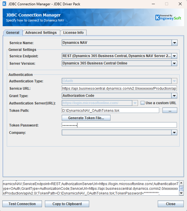This screenshot has height=211, width=187.
Task: Close the window using title bar X
Action: tap(180, 4)
